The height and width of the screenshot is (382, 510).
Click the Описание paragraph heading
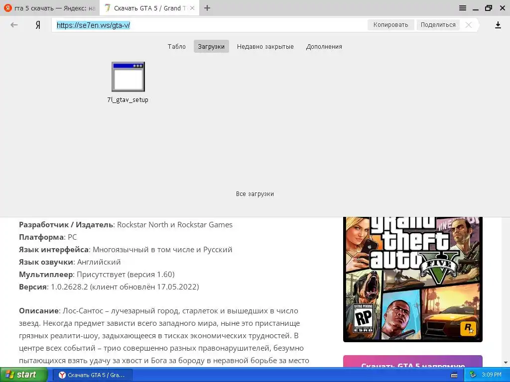tap(39, 311)
